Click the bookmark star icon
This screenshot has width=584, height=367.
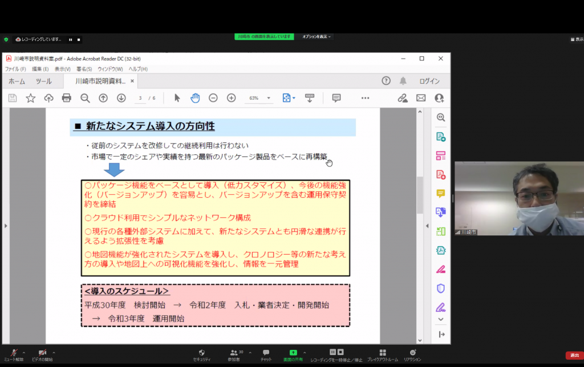(x=31, y=98)
